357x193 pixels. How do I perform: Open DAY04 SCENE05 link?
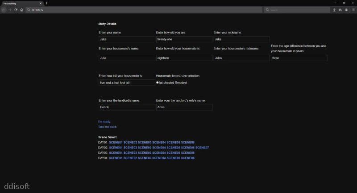[173, 158]
